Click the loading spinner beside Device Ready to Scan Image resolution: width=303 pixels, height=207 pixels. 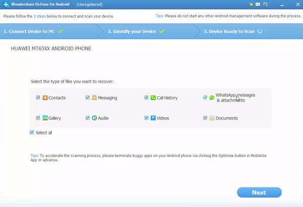coord(260,31)
